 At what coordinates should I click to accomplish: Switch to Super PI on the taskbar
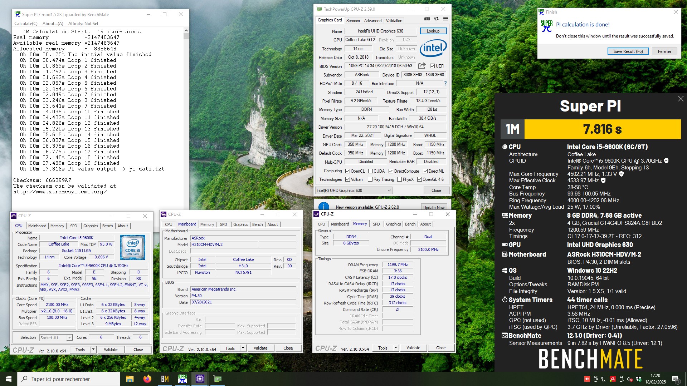[x=182, y=379]
